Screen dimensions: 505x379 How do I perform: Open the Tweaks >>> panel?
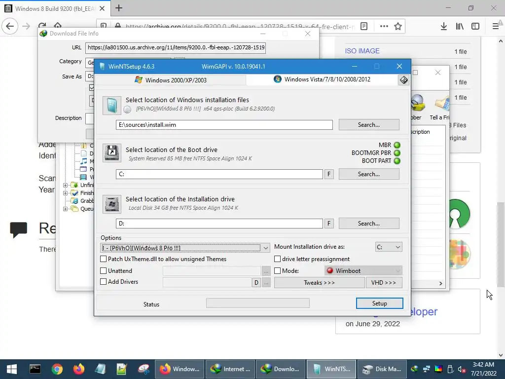[319, 283]
